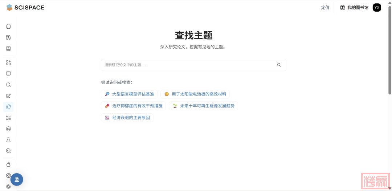
Task: Click the chat bubble icon in sidebar
Action: (8, 74)
